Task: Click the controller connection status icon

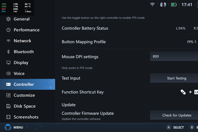Action: click(163, 4)
